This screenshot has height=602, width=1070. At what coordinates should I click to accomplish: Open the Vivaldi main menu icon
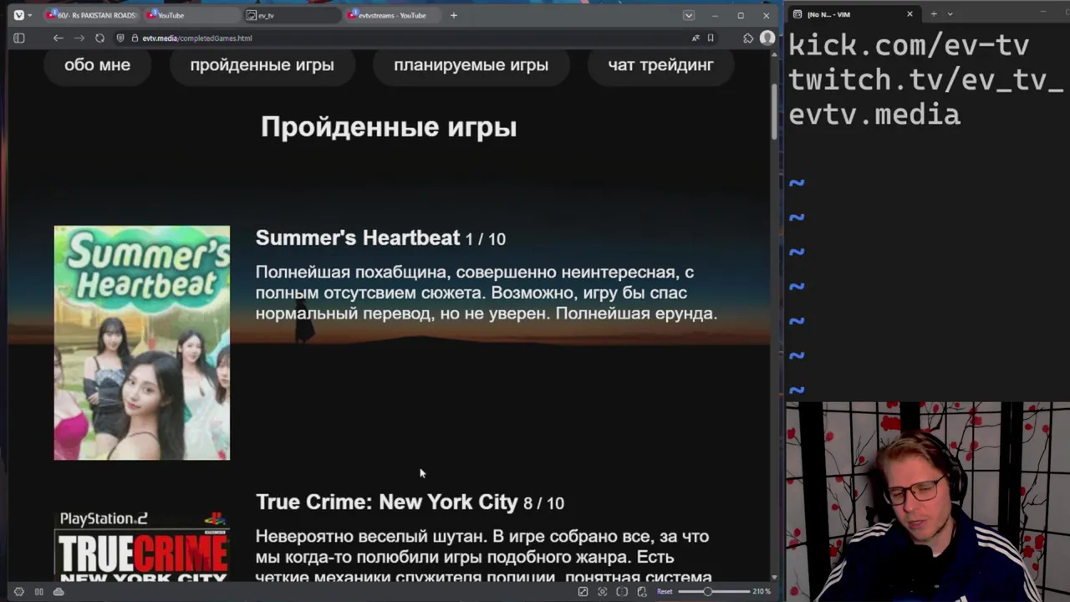pos(18,15)
